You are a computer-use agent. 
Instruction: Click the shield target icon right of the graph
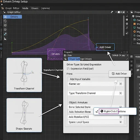(127, 20)
